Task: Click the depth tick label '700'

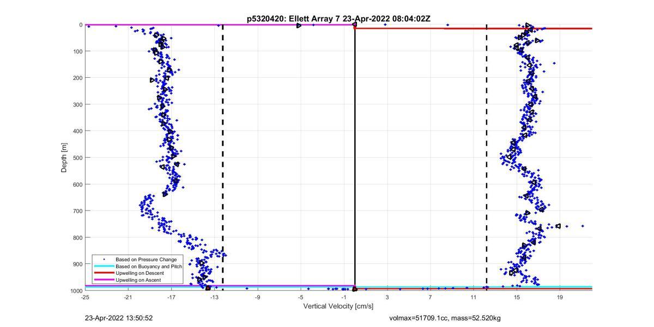Action: 77,211
